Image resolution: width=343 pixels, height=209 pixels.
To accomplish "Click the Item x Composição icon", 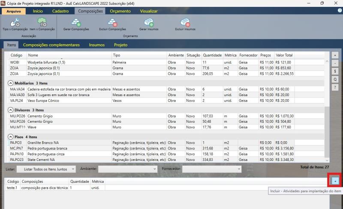I will click(x=42, y=22).
